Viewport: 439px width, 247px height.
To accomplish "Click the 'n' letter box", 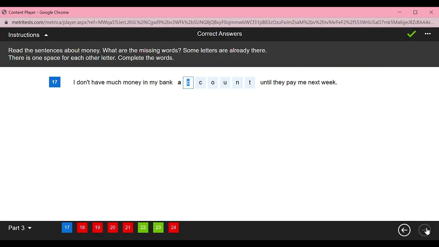I will [237, 82].
